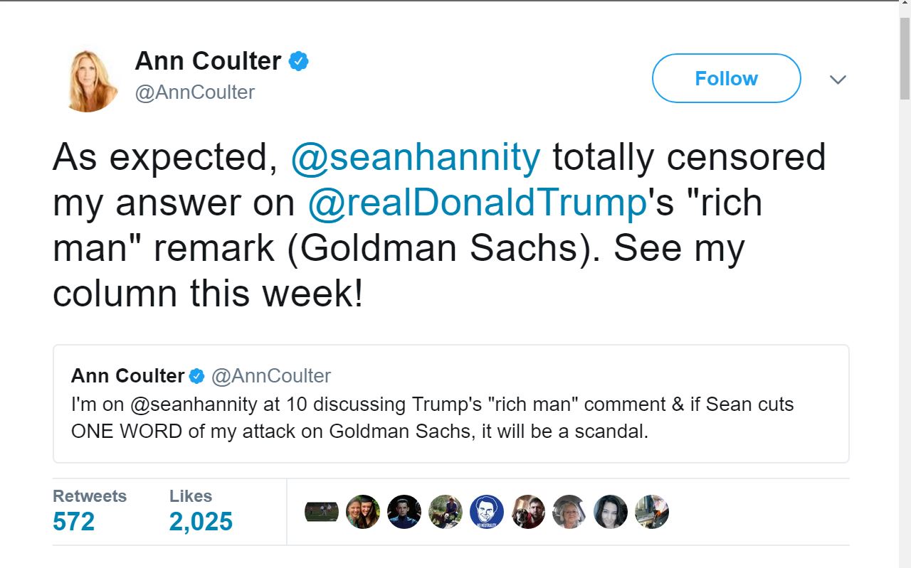The width and height of the screenshot is (911, 568).
Task: Open the quoted tweet about Goldman Sachs
Action: (x=451, y=418)
